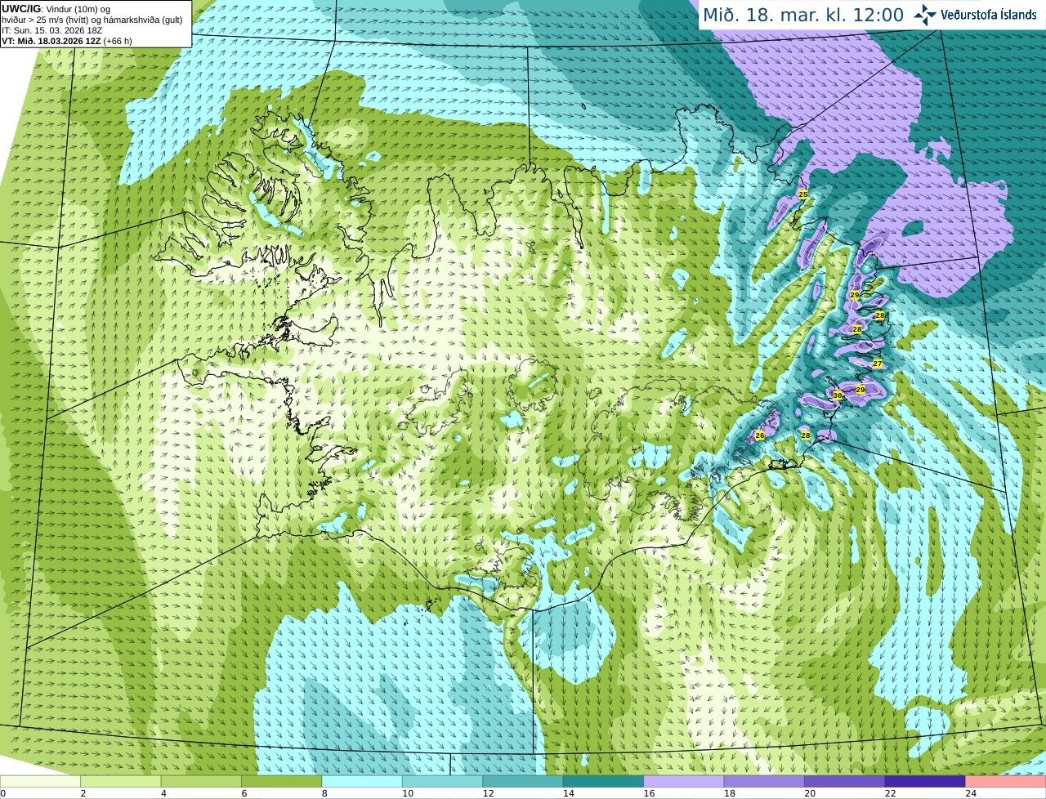The width and height of the screenshot is (1046, 799).
Task: Pick the pink legend swatch above 24 m/s
Action: (1006, 781)
